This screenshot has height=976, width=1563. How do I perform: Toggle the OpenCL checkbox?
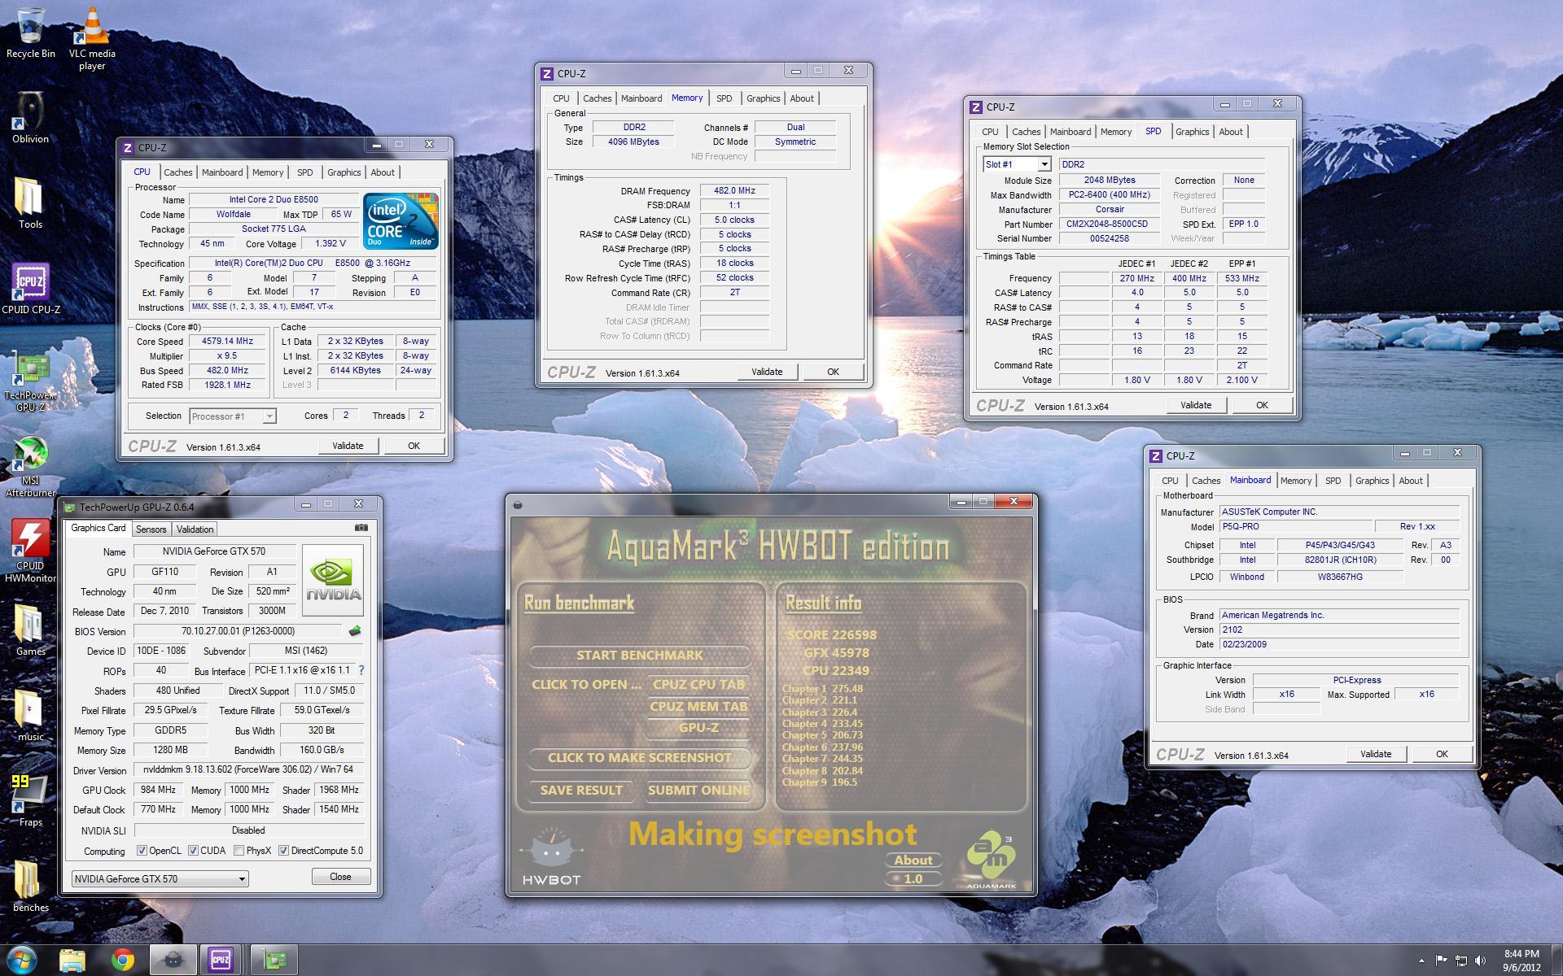tap(142, 851)
